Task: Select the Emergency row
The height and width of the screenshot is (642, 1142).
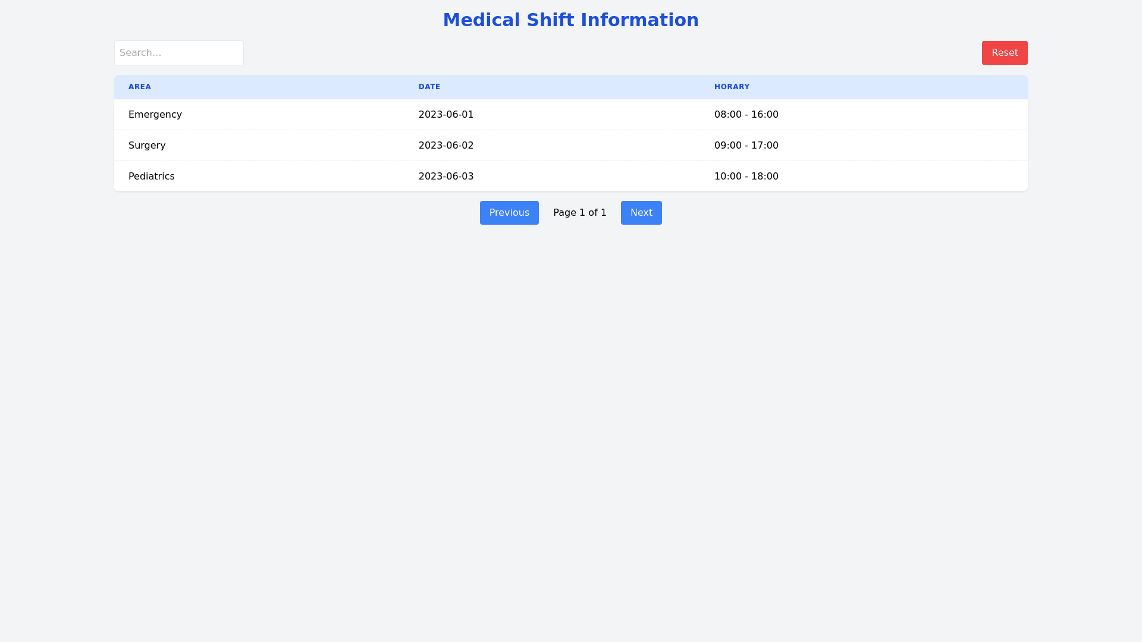Action: coord(570,115)
